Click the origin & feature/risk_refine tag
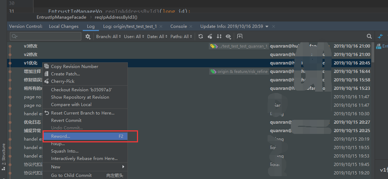The image size is (388, 179). click(239, 72)
